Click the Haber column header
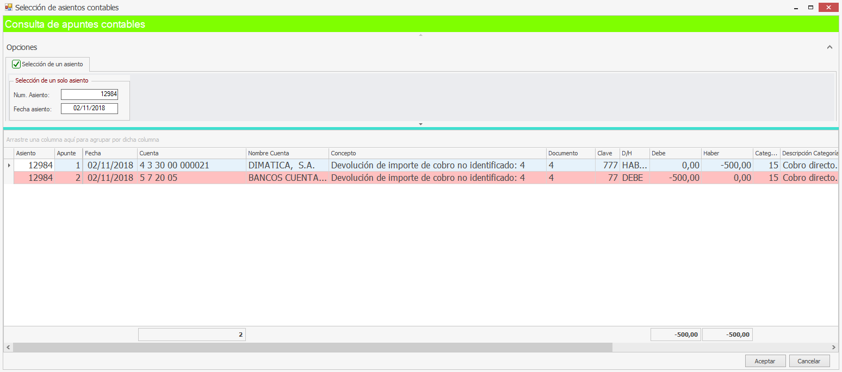This screenshot has height=372, width=842. [727, 153]
